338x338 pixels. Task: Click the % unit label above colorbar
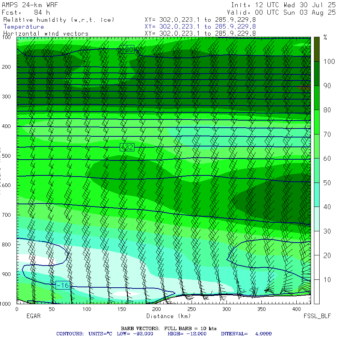[325, 38]
